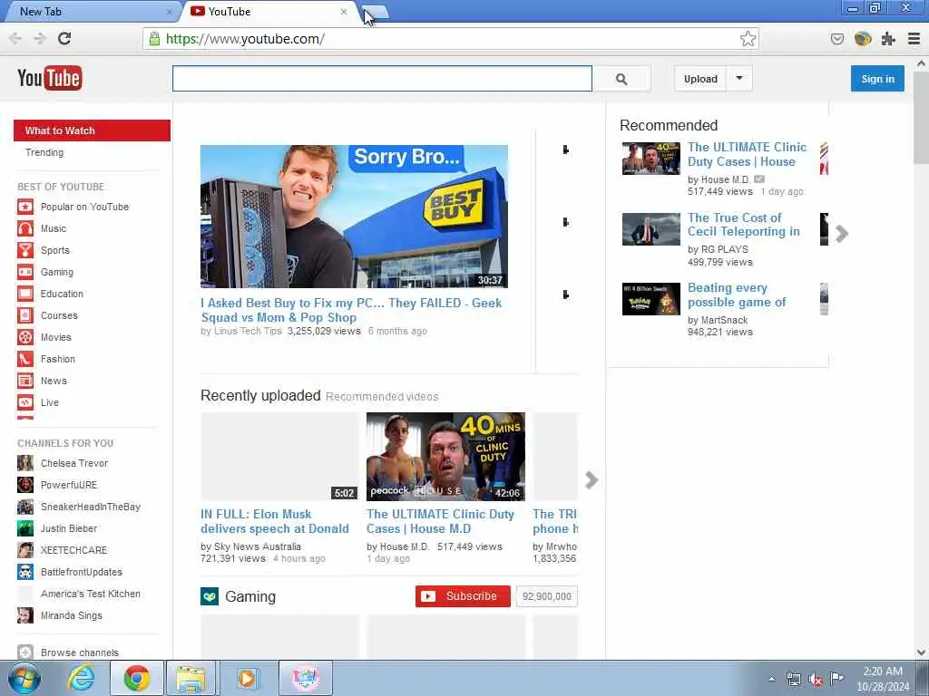The height and width of the screenshot is (696, 929).
Task: Select What to Watch menu item
Action: (x=92, y=130)
